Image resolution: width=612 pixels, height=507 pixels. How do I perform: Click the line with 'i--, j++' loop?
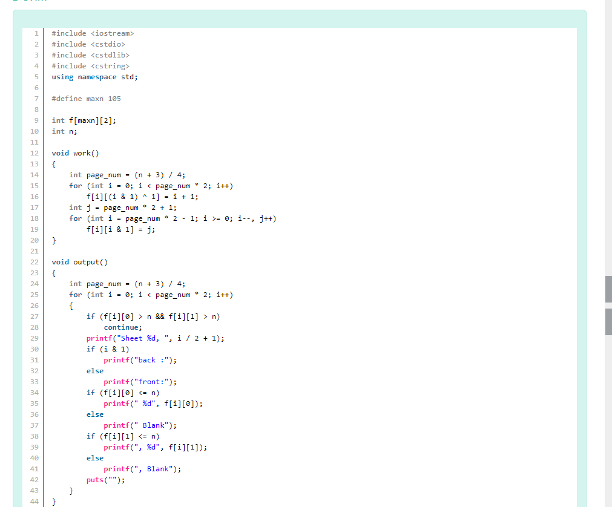[x=173, y=219]
